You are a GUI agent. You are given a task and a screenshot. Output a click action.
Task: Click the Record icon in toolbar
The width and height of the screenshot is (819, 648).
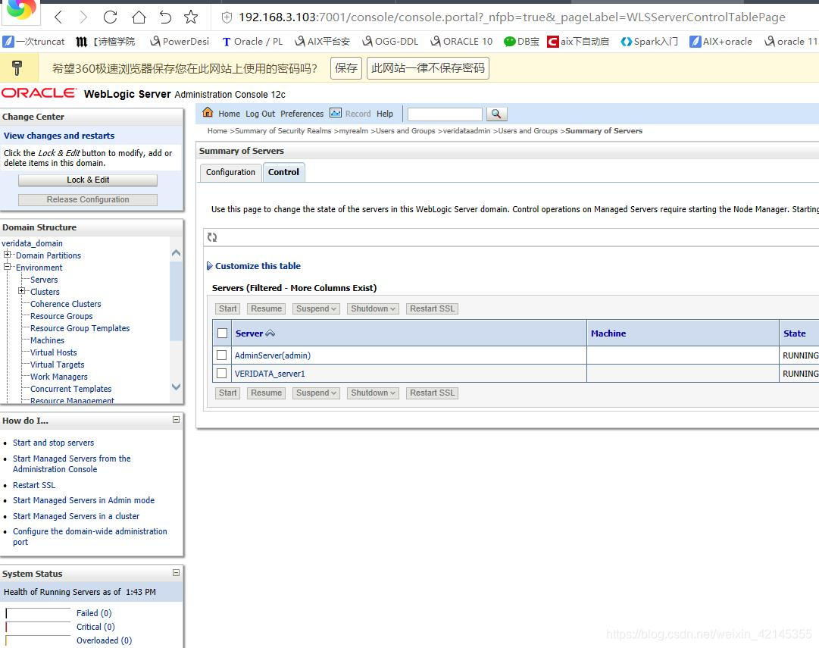[x=336, y=113]
